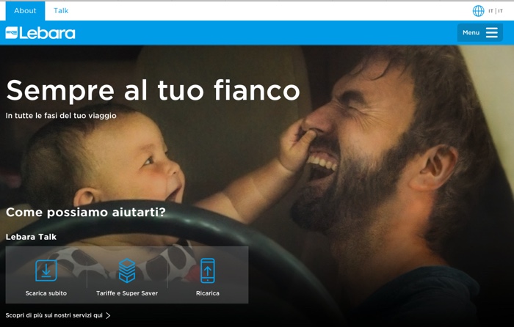
Task: Click the In tutte le fasi del tuo viaggio text
Action: coord(61,116)
